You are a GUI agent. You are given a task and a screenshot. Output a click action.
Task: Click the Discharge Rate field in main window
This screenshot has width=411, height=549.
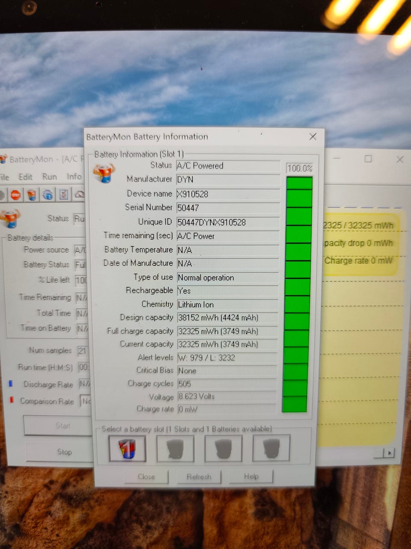(85, 384)
